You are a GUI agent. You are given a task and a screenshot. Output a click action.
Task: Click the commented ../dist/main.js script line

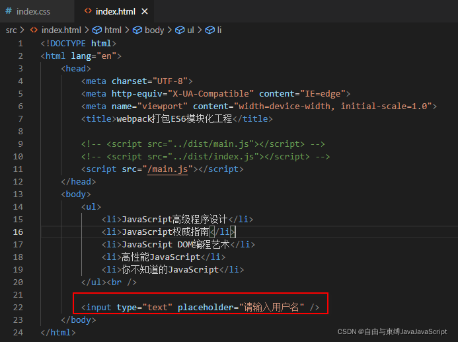203,144
